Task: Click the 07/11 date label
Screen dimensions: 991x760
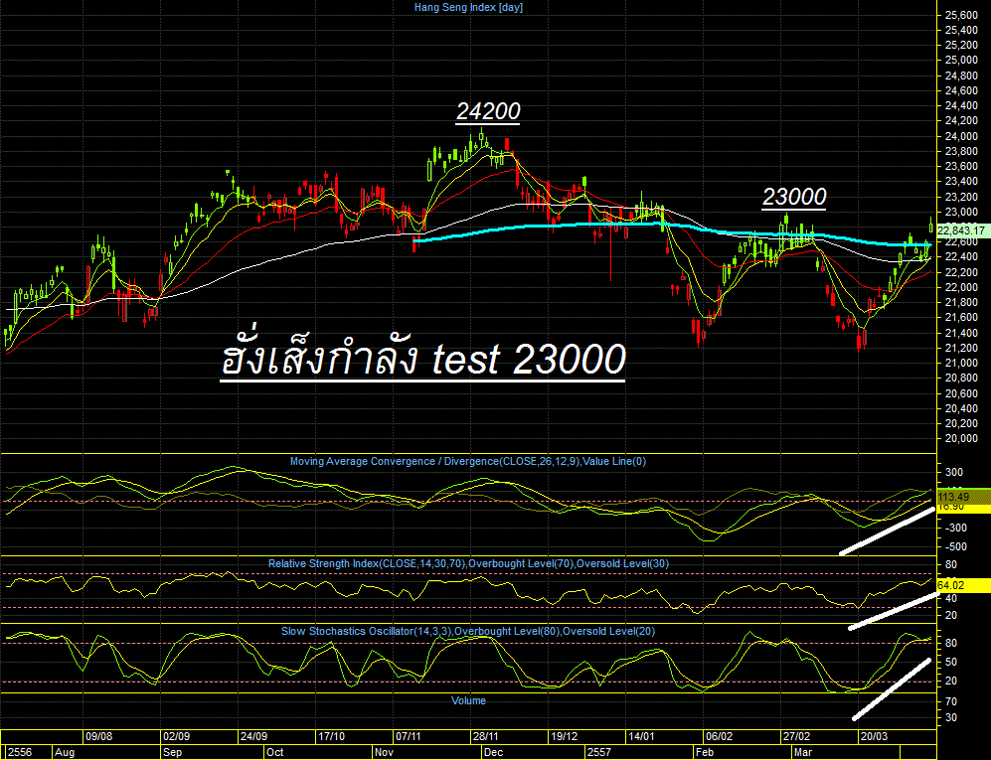Action: [409, 736]
